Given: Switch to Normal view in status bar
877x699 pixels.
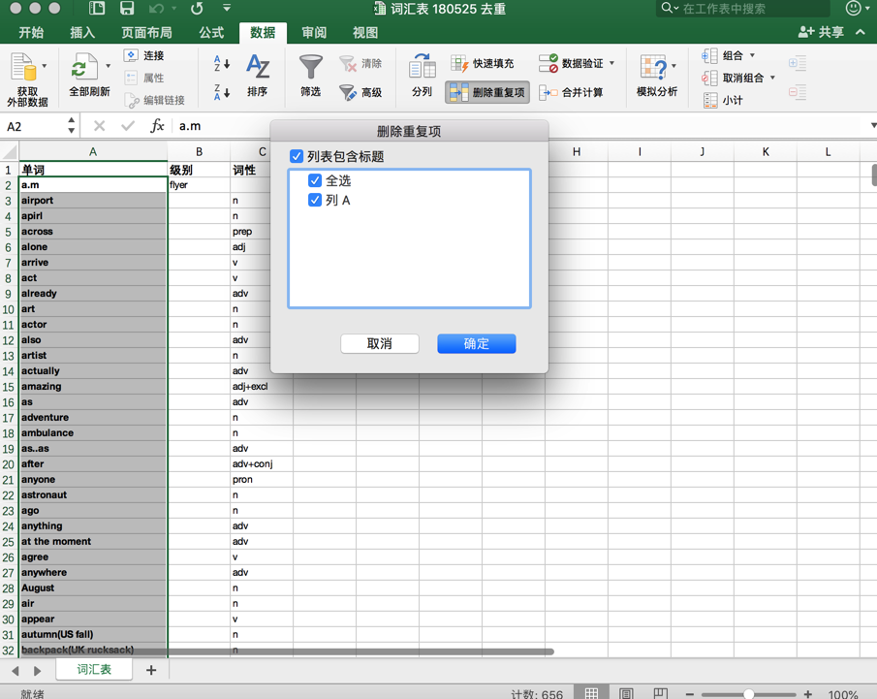Looking at the screenshot, I should point(591,693).
